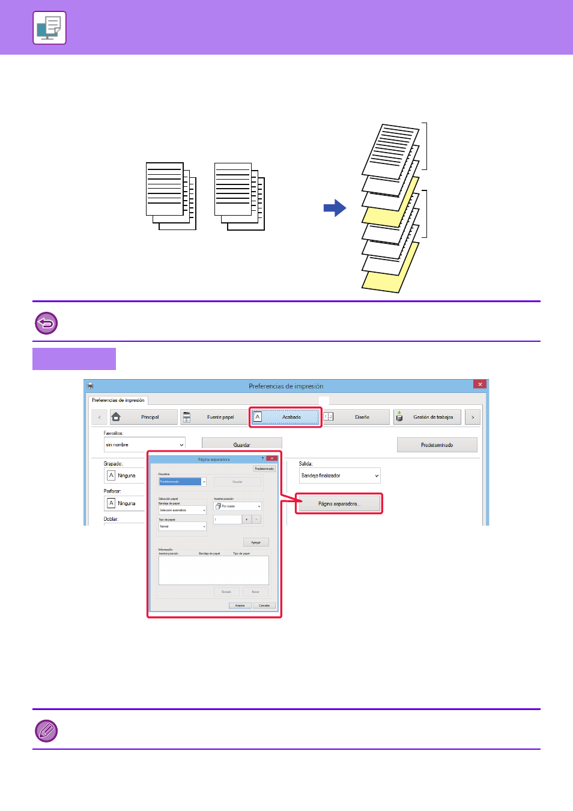Screen dimensions: 573x811
Task: Click the left tab scroll arrow
Action: (100, 417)
